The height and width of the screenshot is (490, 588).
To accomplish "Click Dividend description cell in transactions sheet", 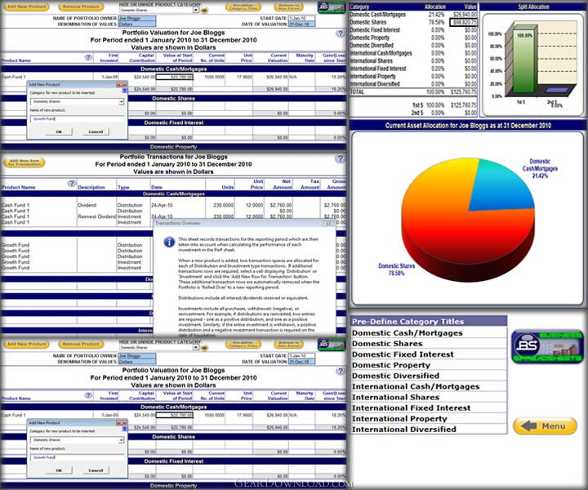I will pyautogui.click(x=96, y=205).
